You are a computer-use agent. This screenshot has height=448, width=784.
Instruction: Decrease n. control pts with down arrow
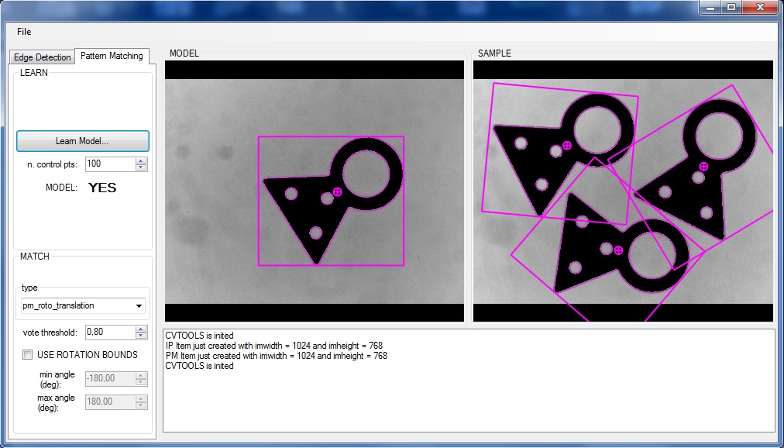point(142,167)
